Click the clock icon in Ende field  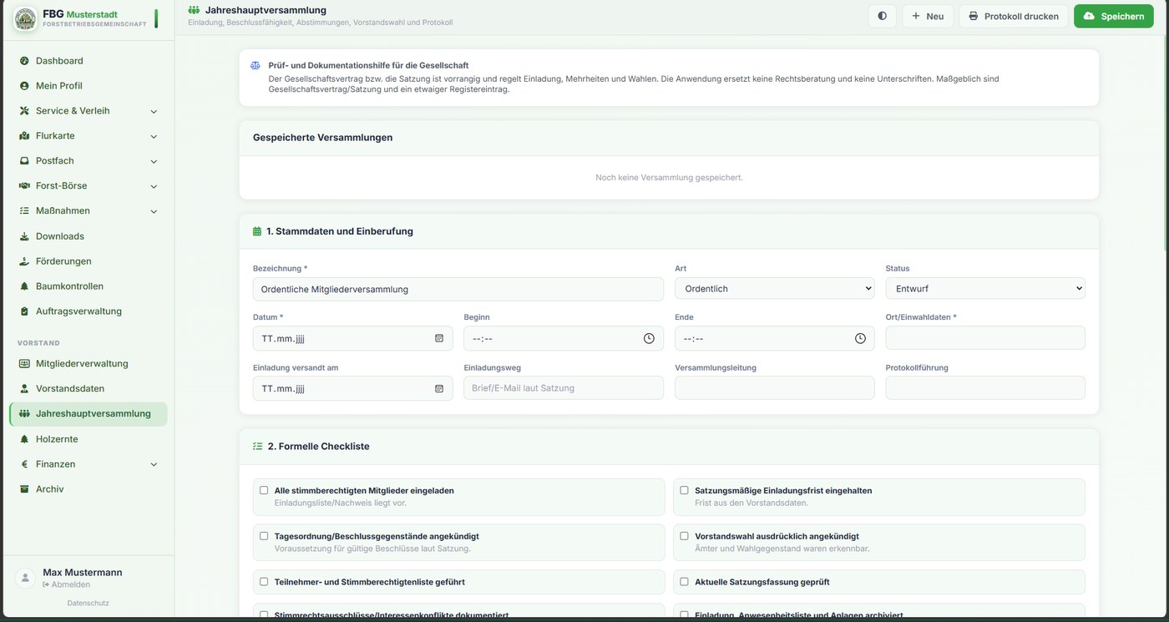click(860, 338)
